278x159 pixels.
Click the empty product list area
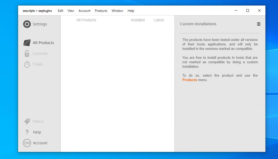click(117, 85)
